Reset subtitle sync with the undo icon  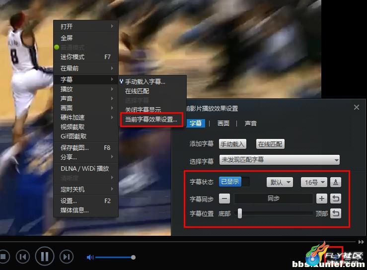click(336, 199)
